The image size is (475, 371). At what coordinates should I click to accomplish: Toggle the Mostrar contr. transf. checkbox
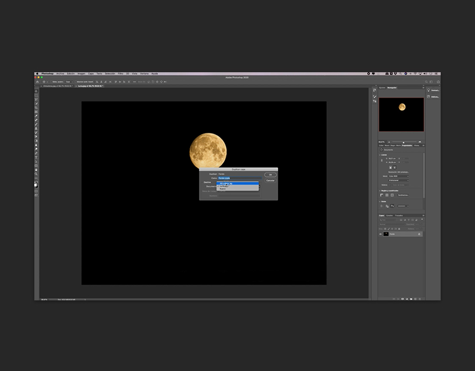click(x=75, y=82)
